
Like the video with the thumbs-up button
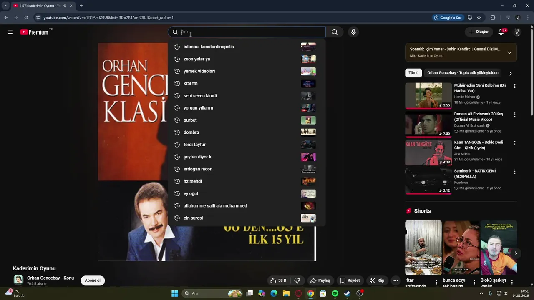[x=278, y=280]
